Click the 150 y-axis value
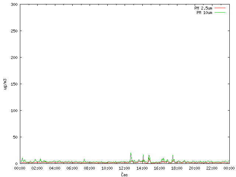 [x=14, y=84]
